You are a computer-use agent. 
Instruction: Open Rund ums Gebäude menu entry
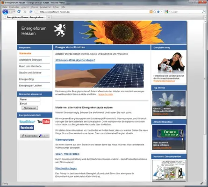click(30, 66)
